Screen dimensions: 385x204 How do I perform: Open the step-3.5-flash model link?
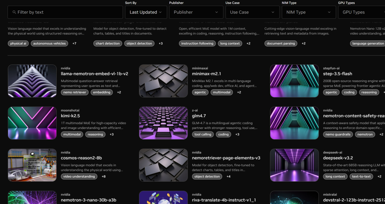[338, 74]
